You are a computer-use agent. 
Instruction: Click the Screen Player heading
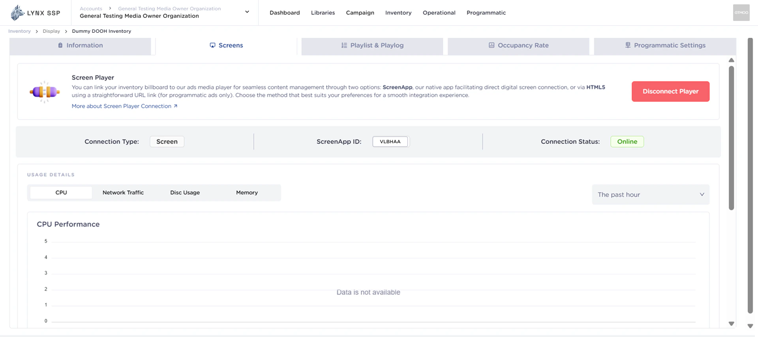coord(93,78)
